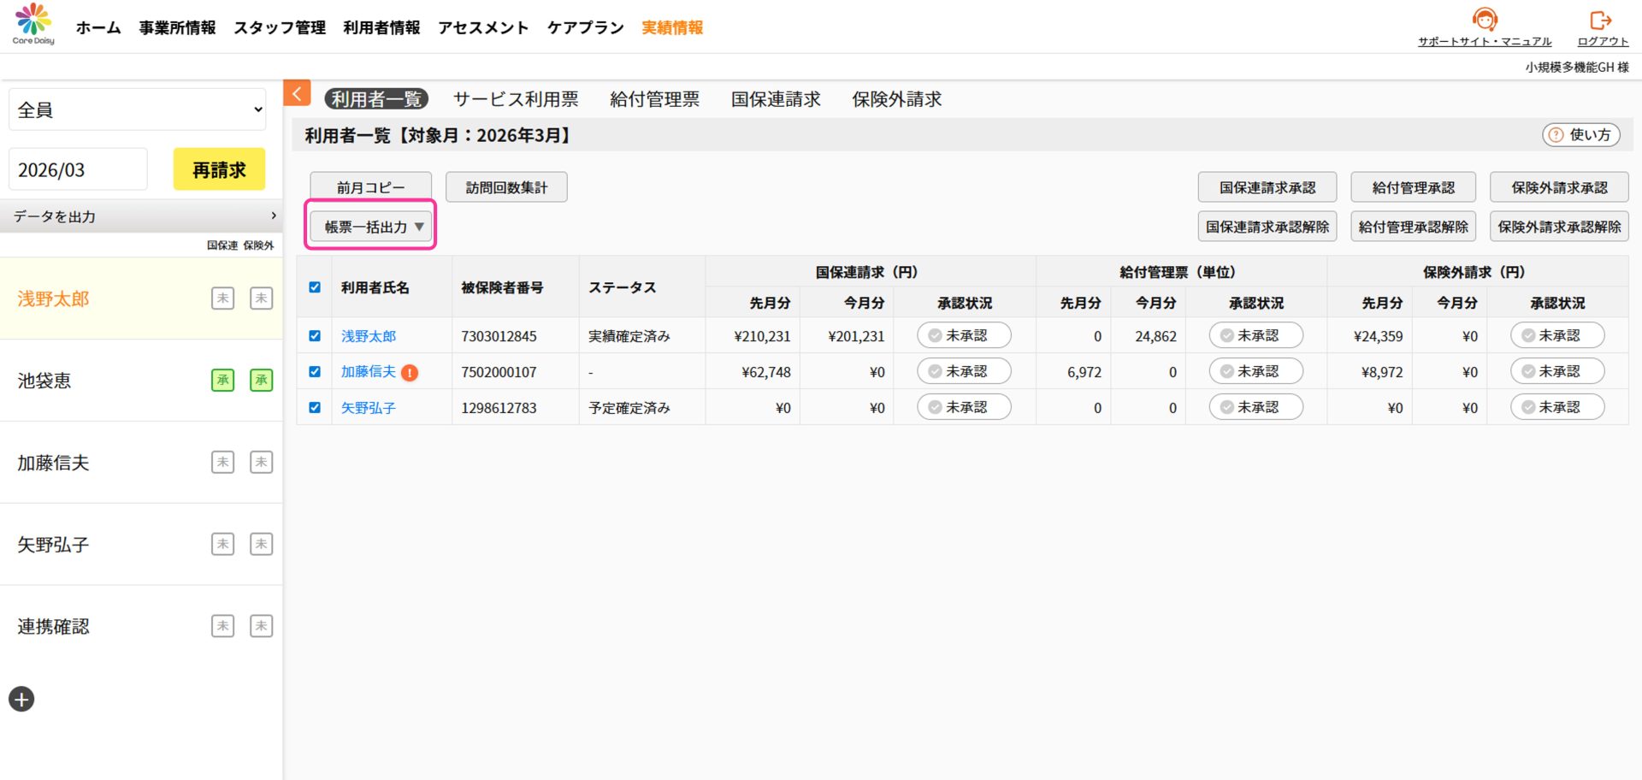Click the black plus add button
Image resolution: width=1642 pixels, height=780 pixels.
[x=21, y=700]
